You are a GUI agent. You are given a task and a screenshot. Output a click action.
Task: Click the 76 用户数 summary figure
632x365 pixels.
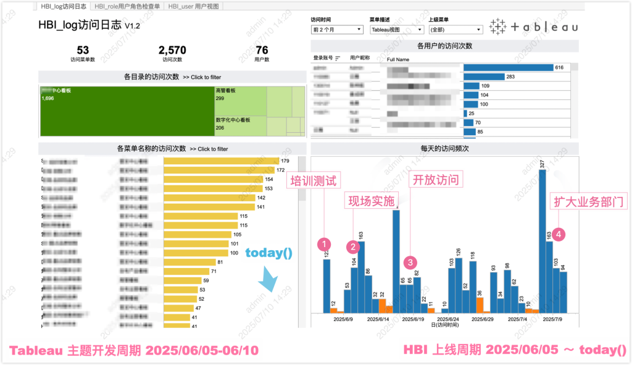point(262,53)
